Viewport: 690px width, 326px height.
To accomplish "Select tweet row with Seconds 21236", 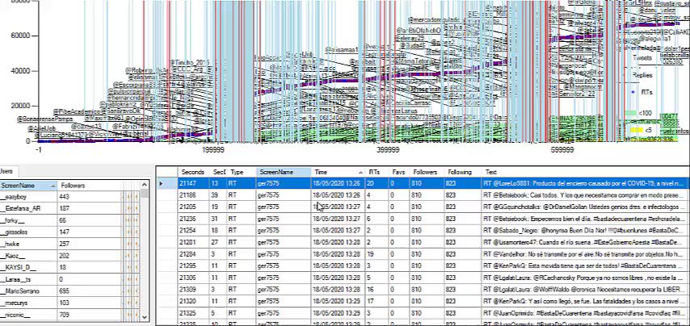I will 423,219.
